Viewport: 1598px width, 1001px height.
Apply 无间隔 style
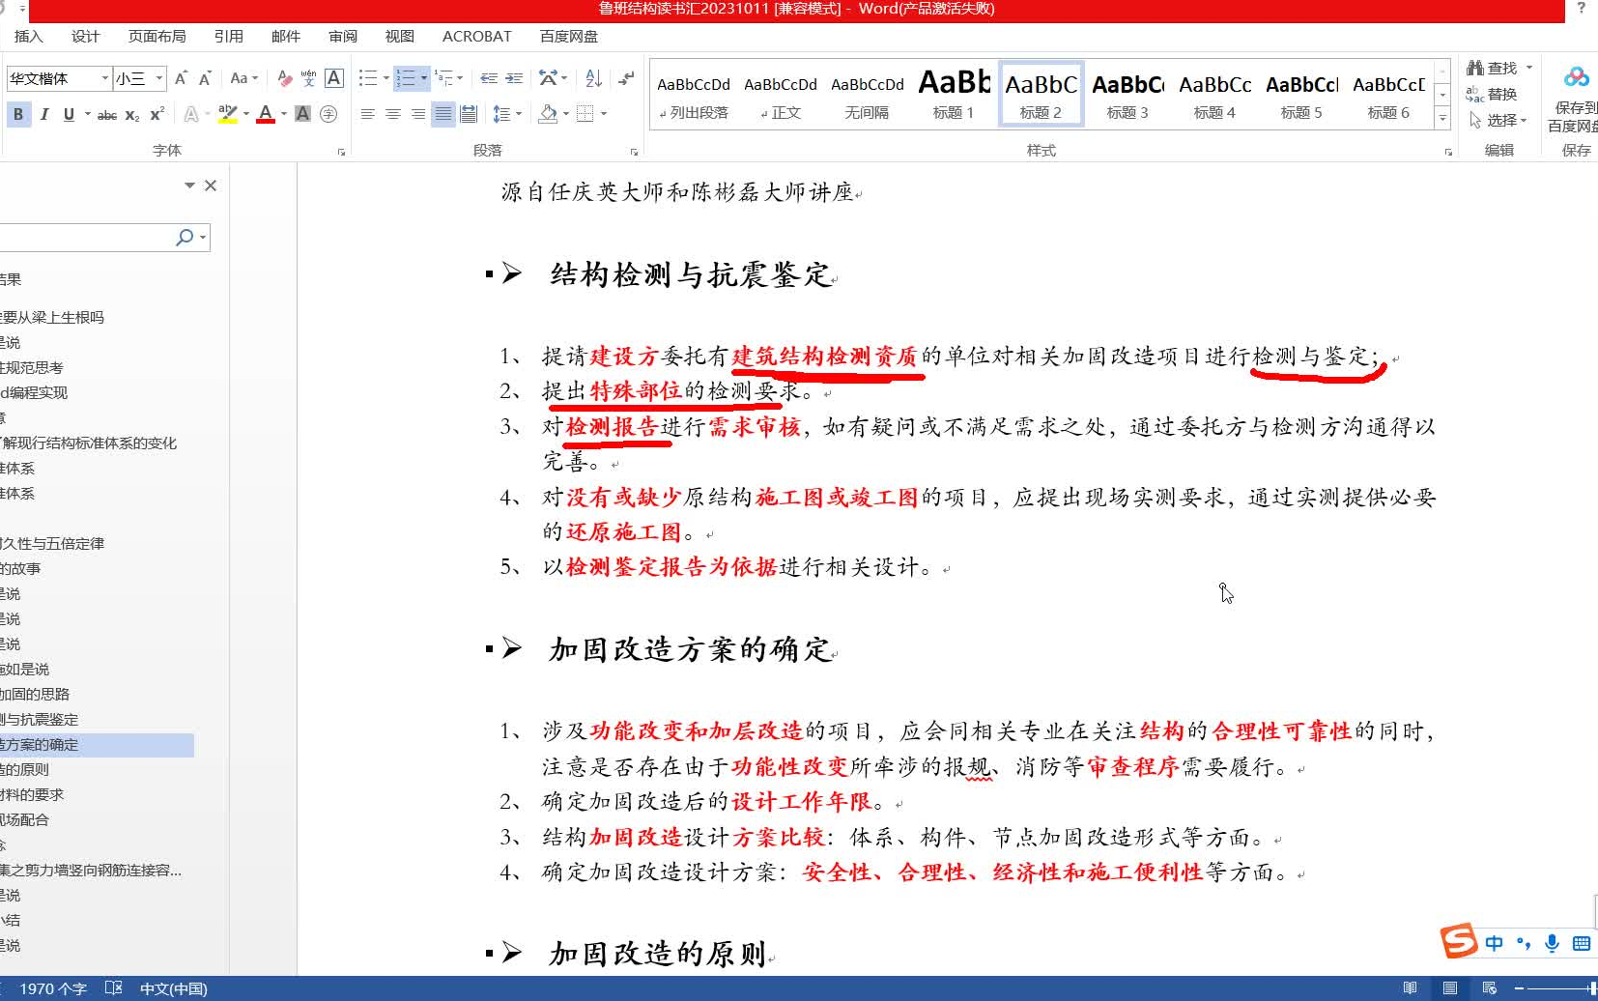867,94
